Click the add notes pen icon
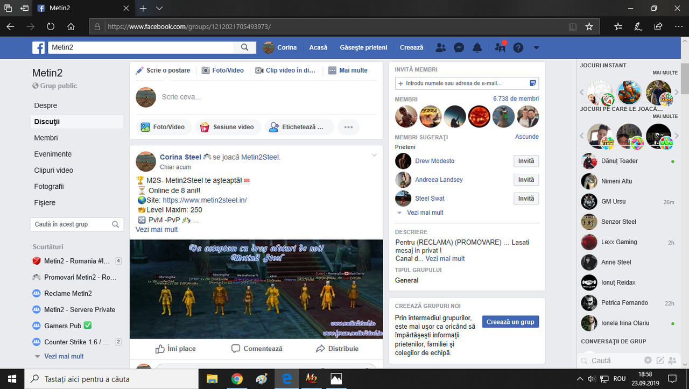This screenshot has height=389, width=689. (x=638, y=26)
